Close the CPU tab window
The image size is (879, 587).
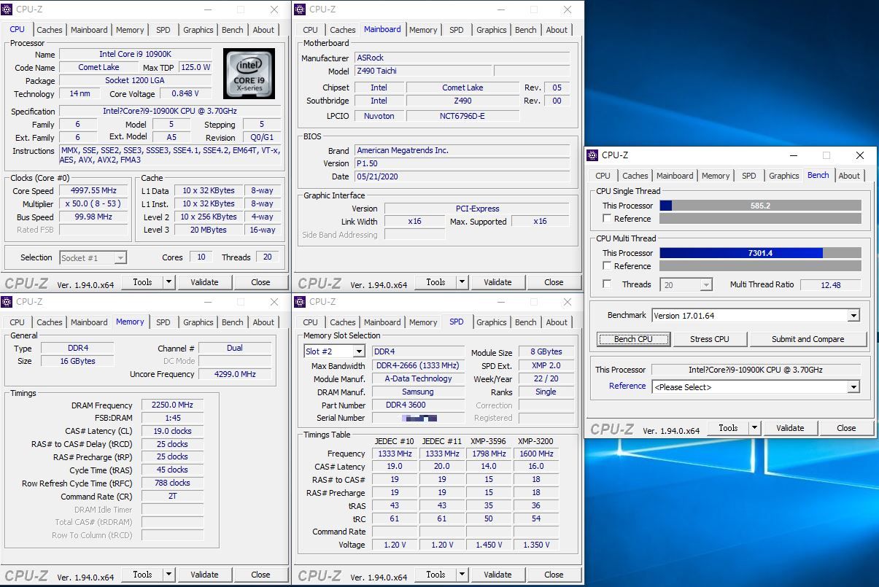[274, 9]
